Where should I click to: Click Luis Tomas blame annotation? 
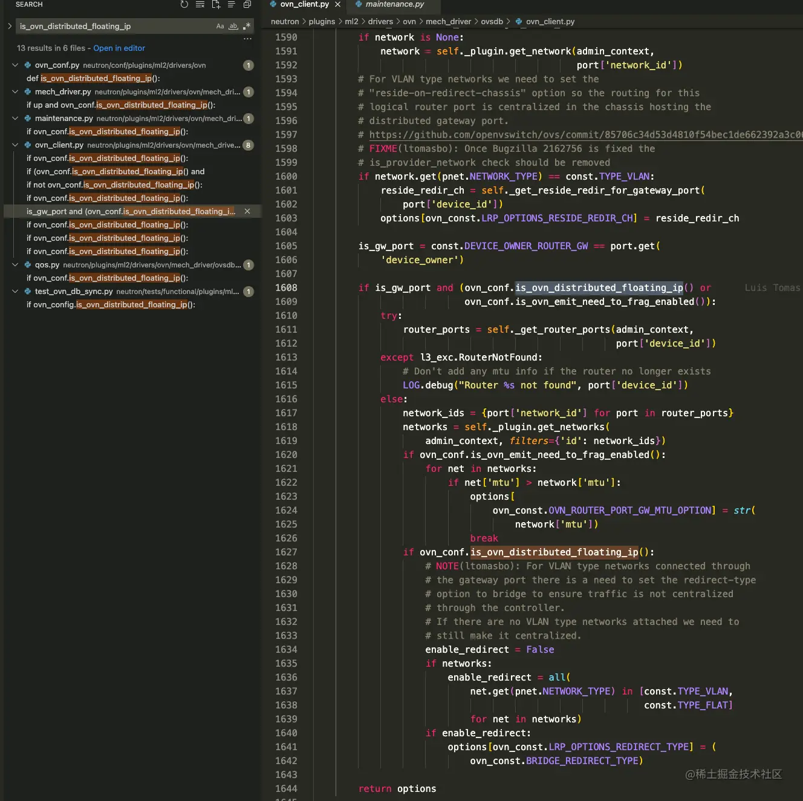(x=772, y=287)
